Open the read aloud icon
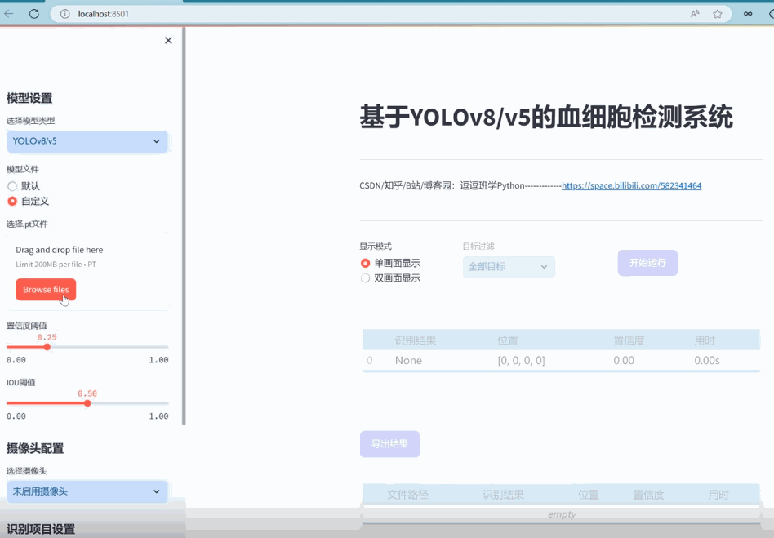 click(x=695, y=14)
